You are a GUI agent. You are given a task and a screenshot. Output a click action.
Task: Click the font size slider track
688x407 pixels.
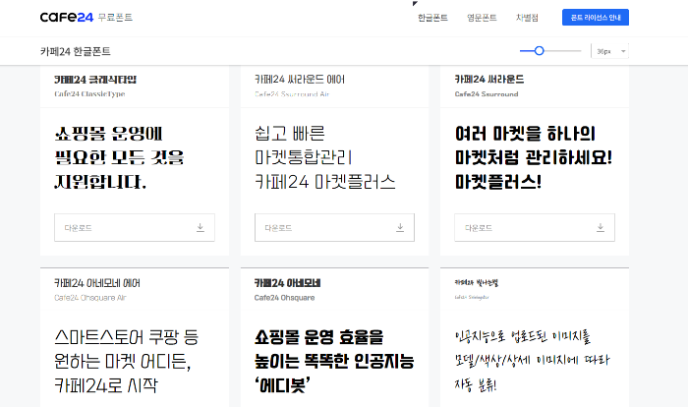550,51
